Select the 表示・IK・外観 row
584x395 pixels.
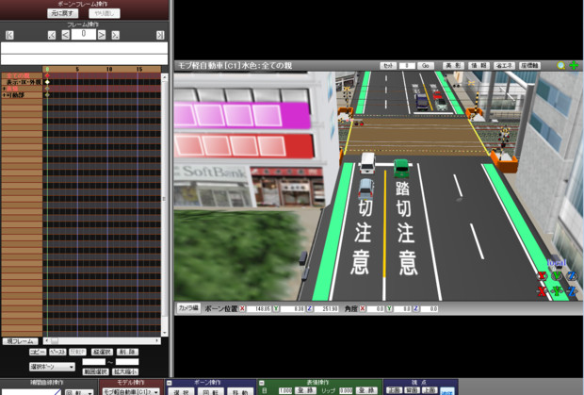pyautogui.click(x=22, y=82)
